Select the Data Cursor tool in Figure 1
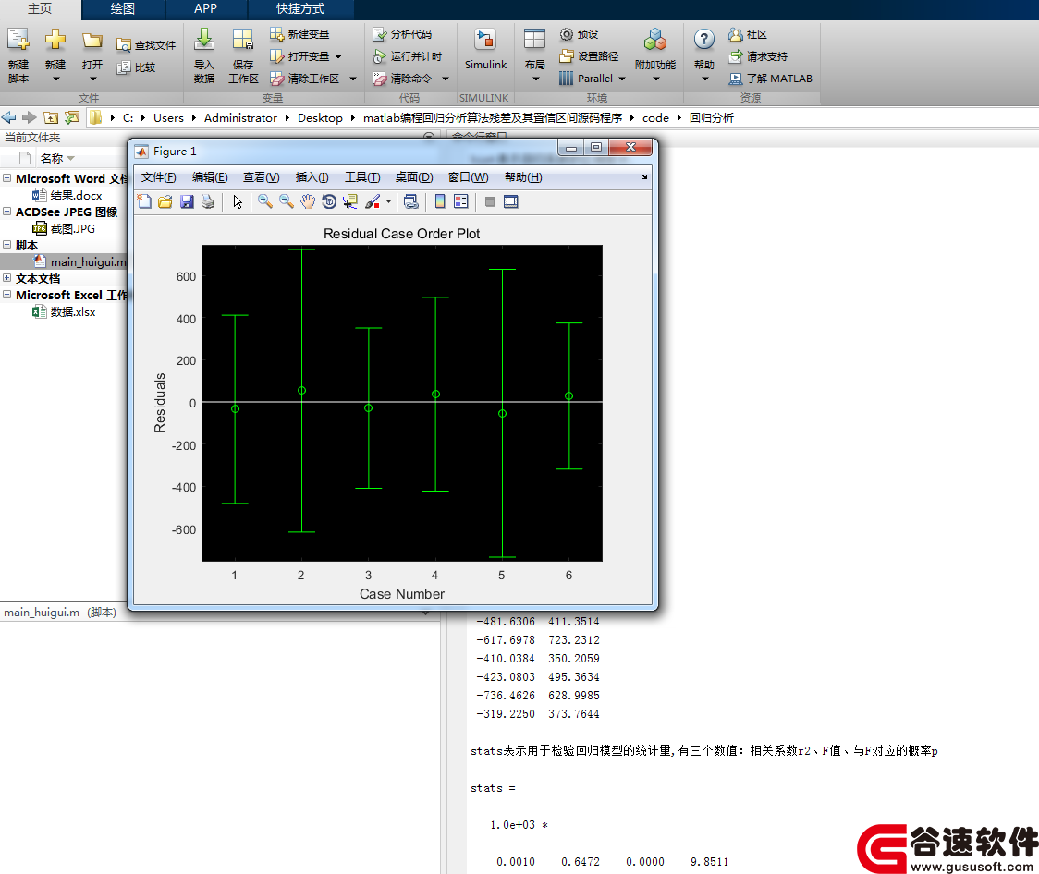Image resolution: width=1039 pixels, height=874 pixels. pos(350,202)
